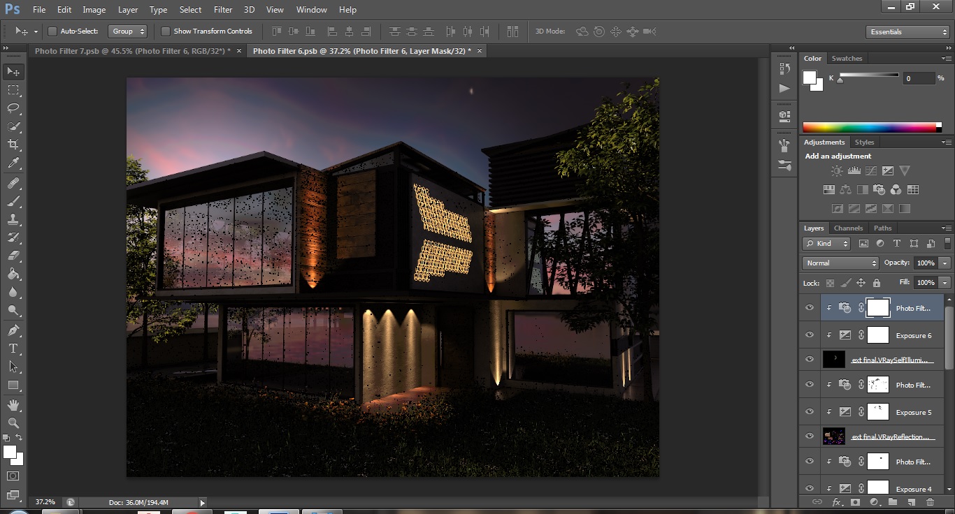Select the History Brush tool

tap(13, 237)
